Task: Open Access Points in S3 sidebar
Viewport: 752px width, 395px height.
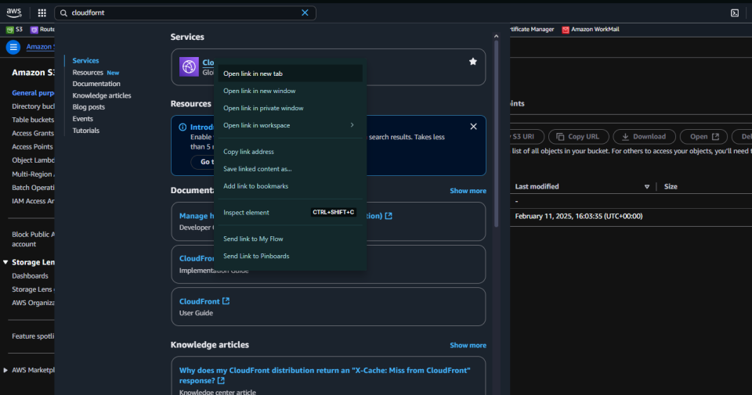Action: [x=32, y=146]
